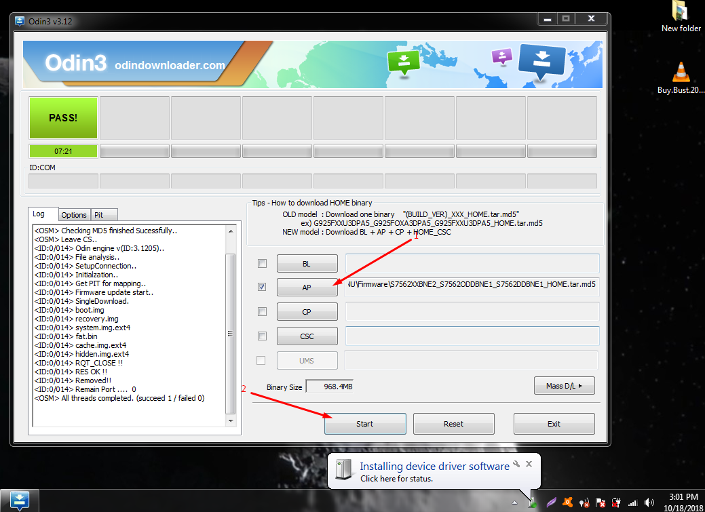The image size is (705, 512).
Task: Tick the UMS checkbox
Action: coord(261,361)
